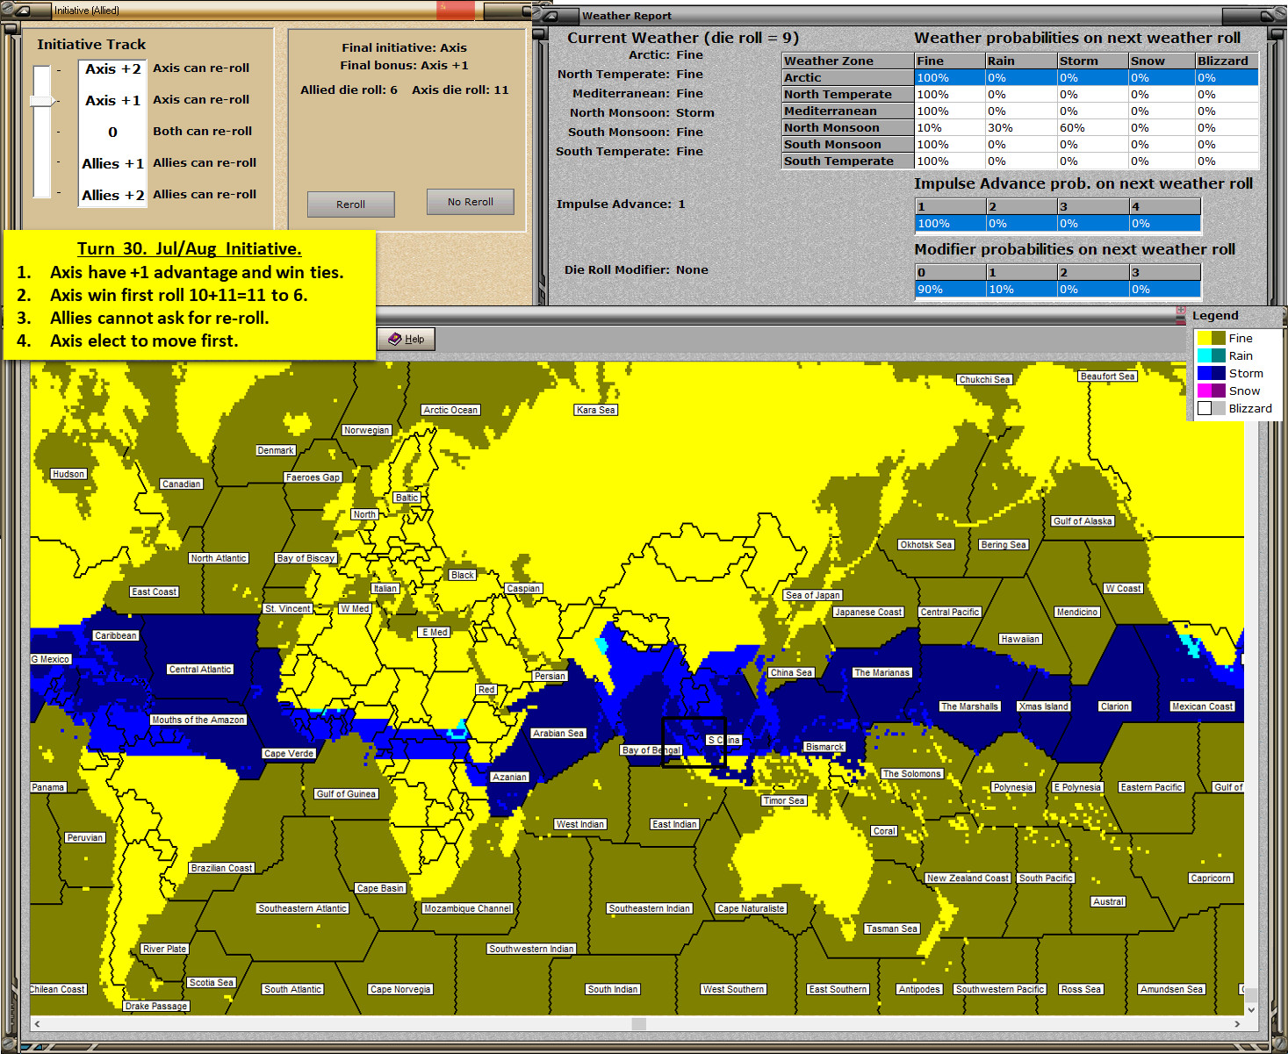Select the Storm color swatch in Legend
1288x1054 pixels.
coord(1211,373)
